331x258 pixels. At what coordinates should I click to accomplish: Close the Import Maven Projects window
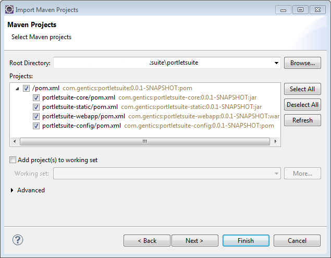[317, 10]
